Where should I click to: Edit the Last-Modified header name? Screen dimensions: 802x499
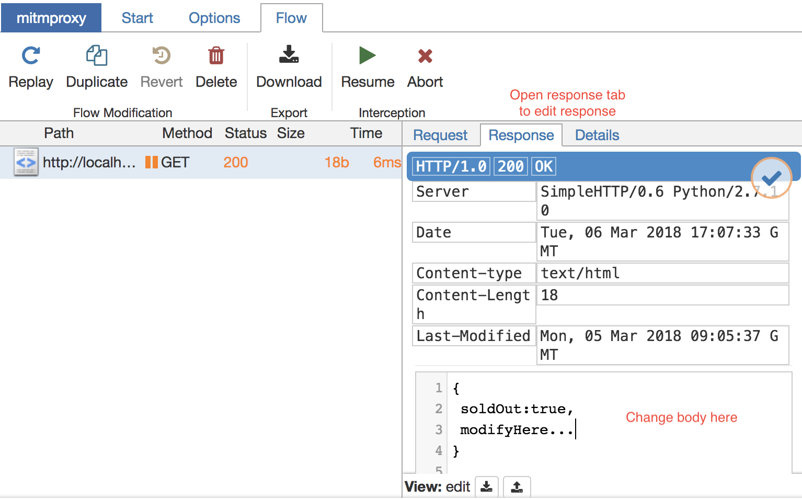click(x=474, y=336)
